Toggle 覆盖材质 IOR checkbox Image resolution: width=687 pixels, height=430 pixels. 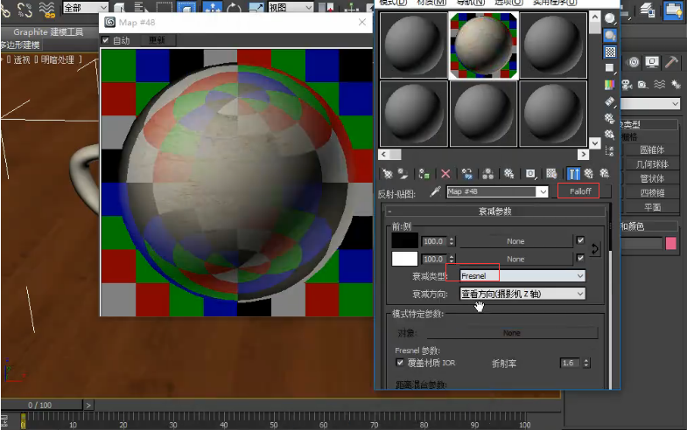click(400, 362)
